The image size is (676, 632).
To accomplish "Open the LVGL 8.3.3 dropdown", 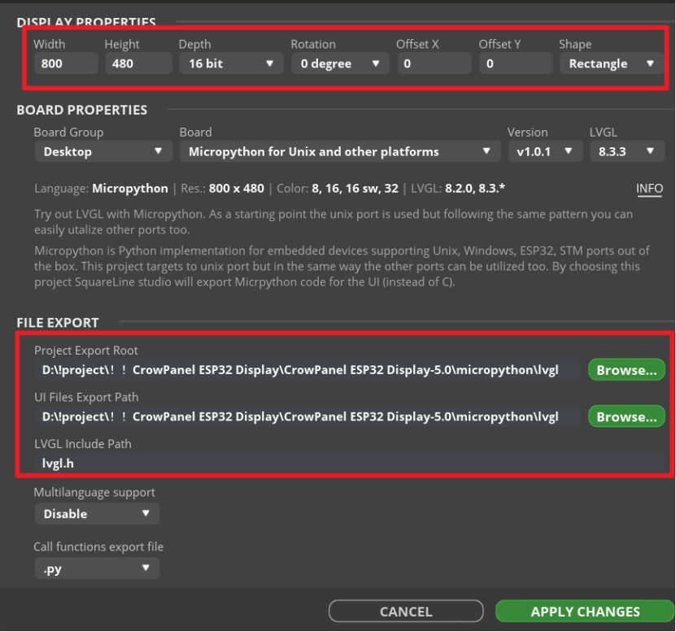I will (x=627, y=151).
